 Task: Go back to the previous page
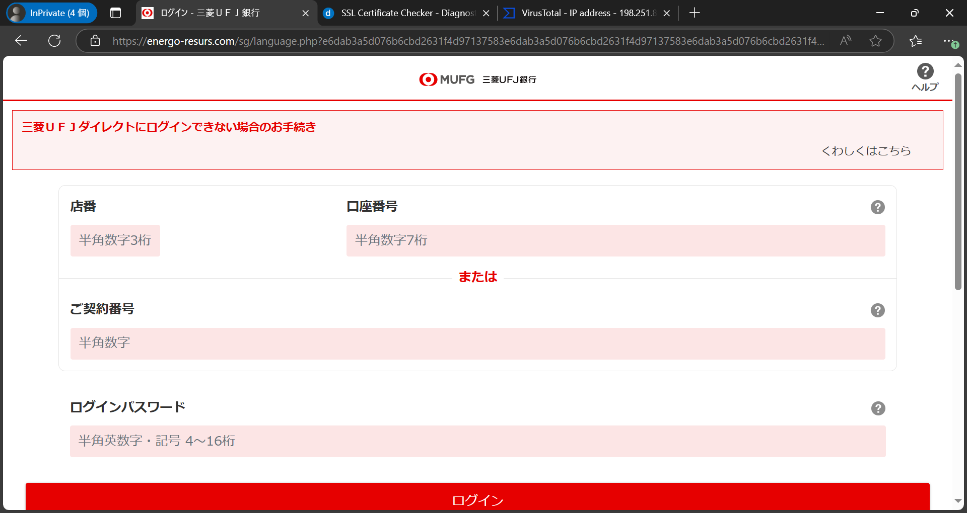tap(21, 41)
